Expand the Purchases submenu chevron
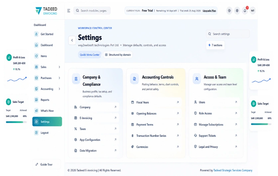Screen dimensions: 278x176 point(60,78)
